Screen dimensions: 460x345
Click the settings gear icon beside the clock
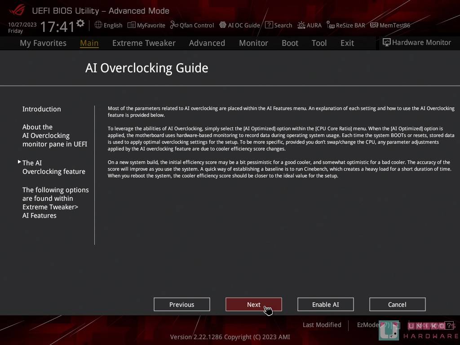80,23
